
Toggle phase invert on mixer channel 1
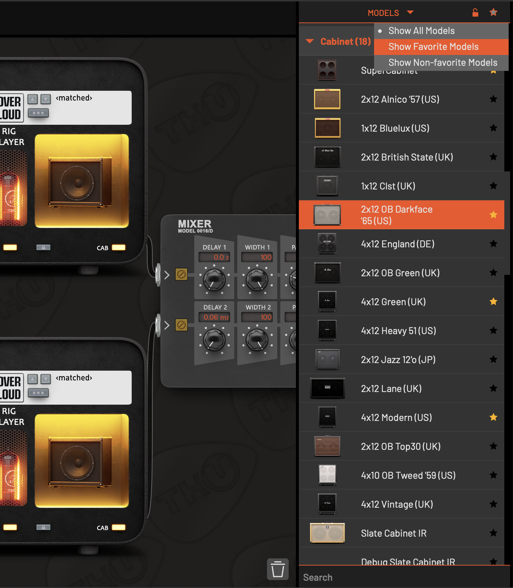(181, 274)
